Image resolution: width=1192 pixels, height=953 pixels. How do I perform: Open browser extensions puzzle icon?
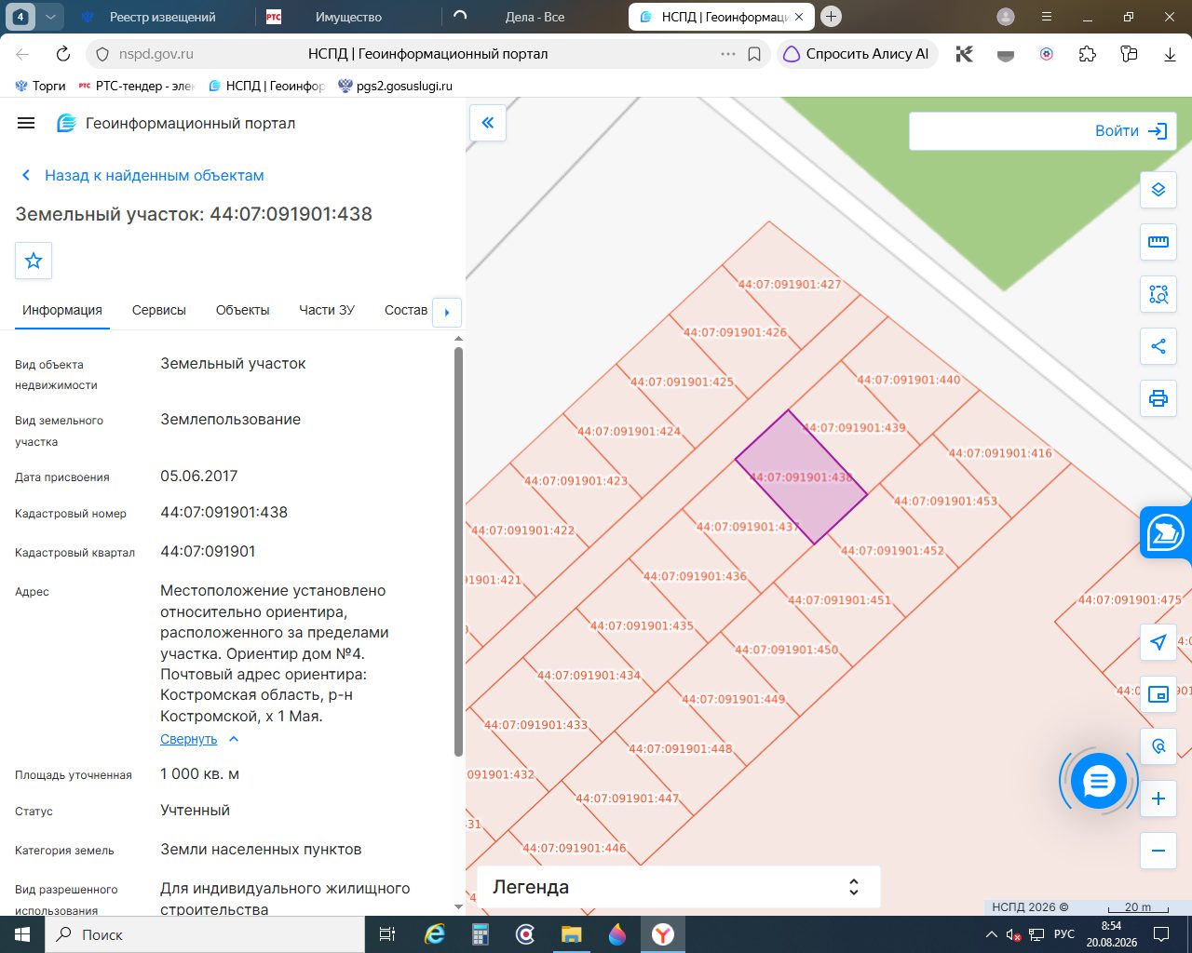click(x=1088, y=54)
